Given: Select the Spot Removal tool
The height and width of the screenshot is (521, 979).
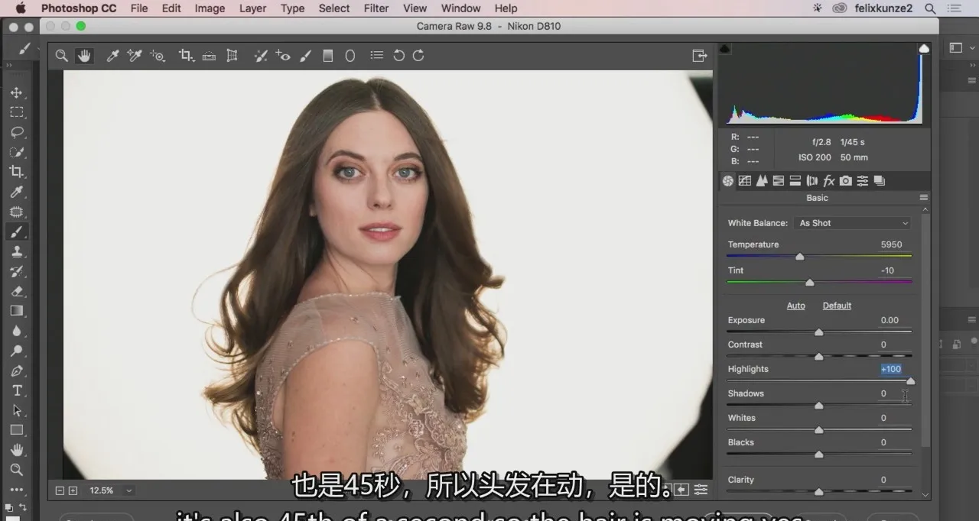Looking at the screenshot, I should [261, 56].
